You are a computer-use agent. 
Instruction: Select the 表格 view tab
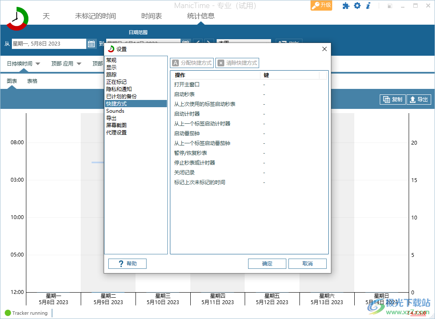pos(32,81)
